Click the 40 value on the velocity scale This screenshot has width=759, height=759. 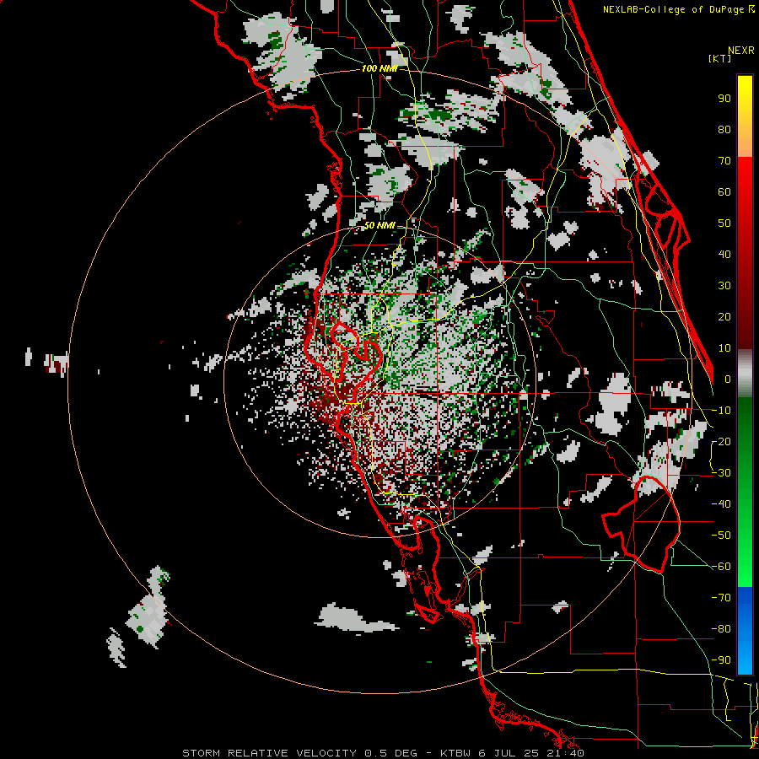point(724,255)
